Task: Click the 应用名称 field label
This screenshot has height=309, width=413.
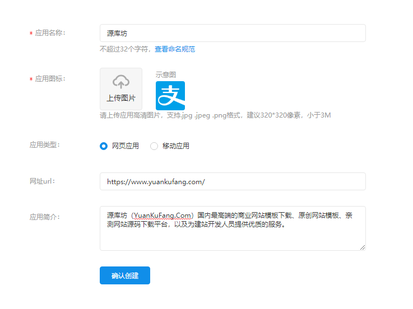Action: click(x=50, y=33)
